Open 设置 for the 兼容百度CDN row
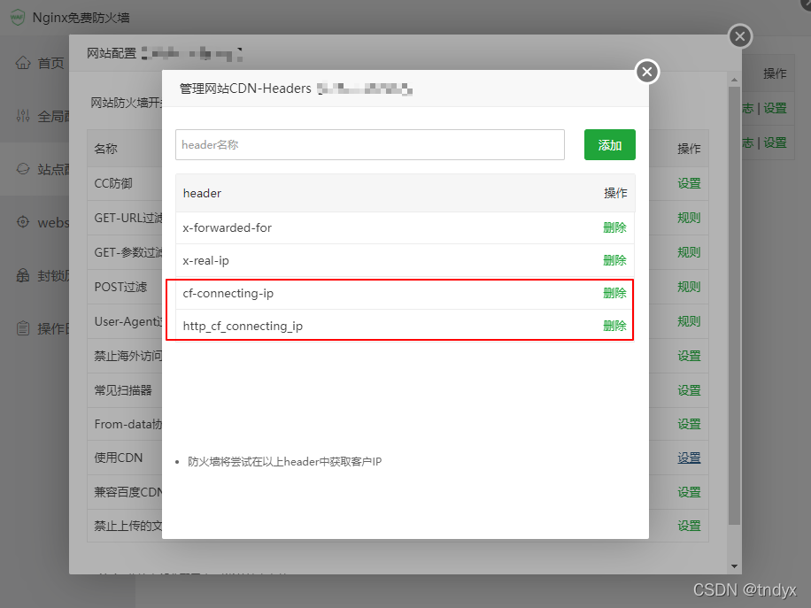811x608 pixels. (689, 492)
